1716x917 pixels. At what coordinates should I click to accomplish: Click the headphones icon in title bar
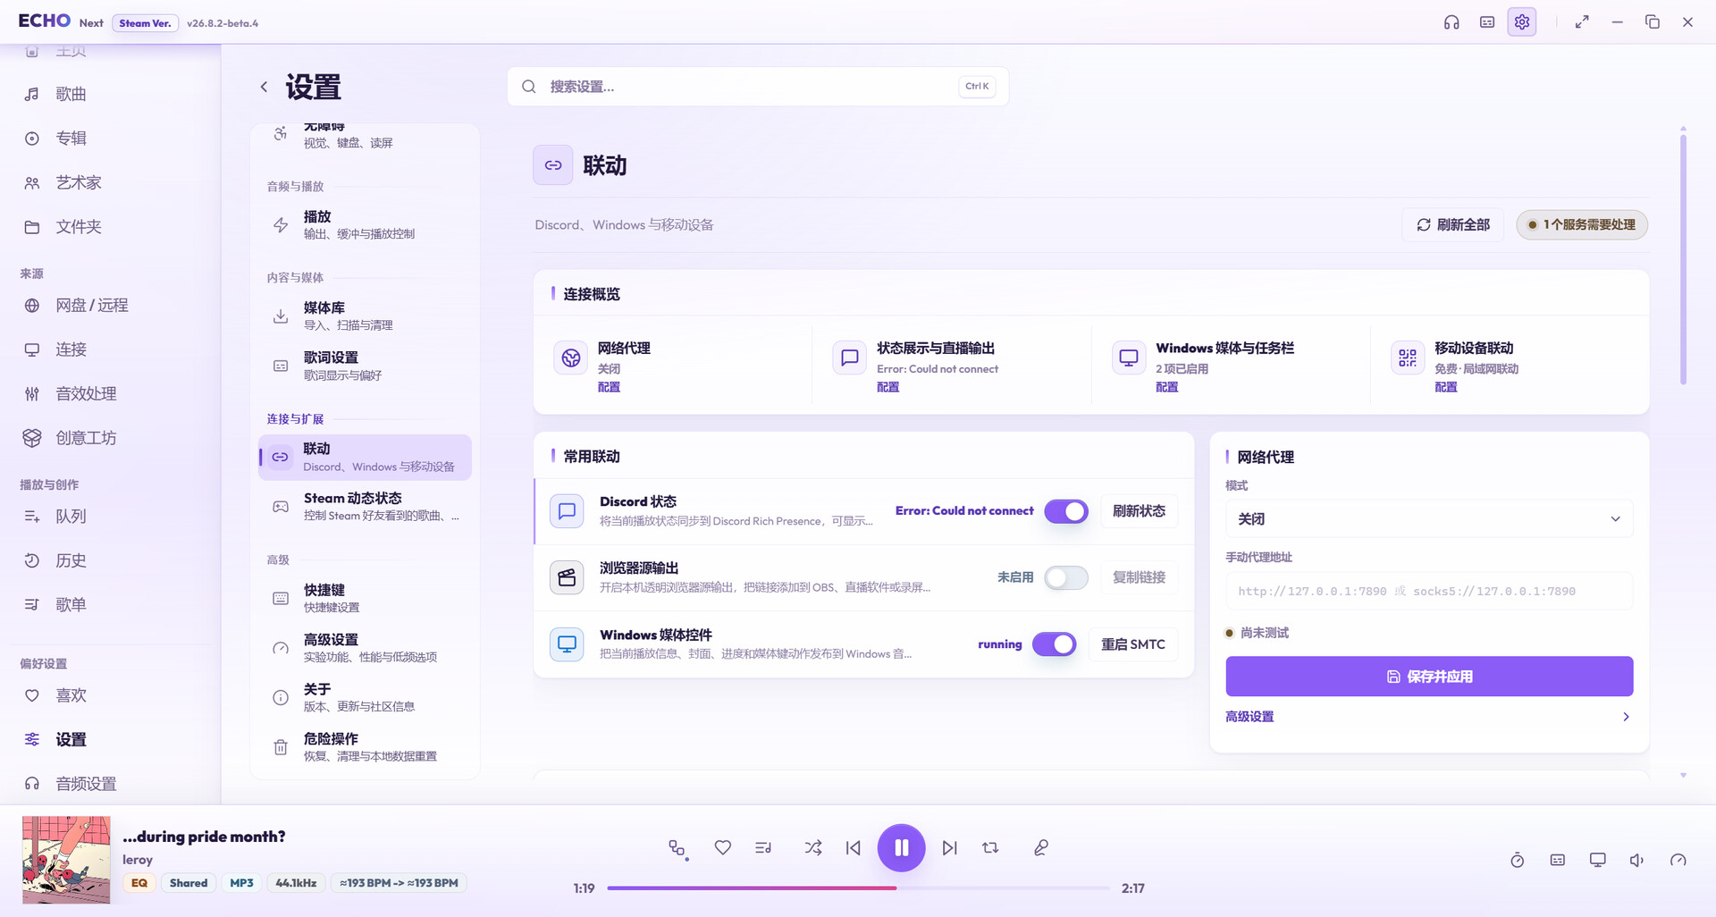click(x=1451, y=22)
